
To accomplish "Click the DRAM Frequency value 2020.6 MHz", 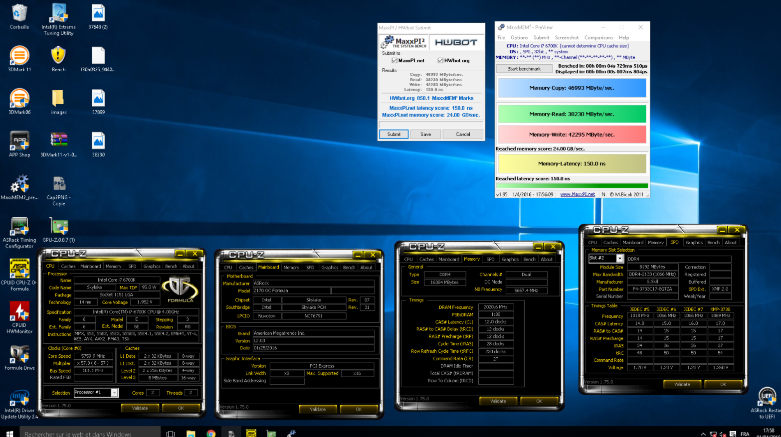I will click(x=496, y=307).
